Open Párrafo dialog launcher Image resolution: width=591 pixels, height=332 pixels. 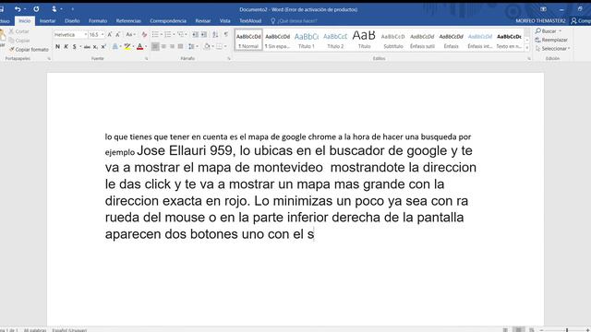pos(229,59)
